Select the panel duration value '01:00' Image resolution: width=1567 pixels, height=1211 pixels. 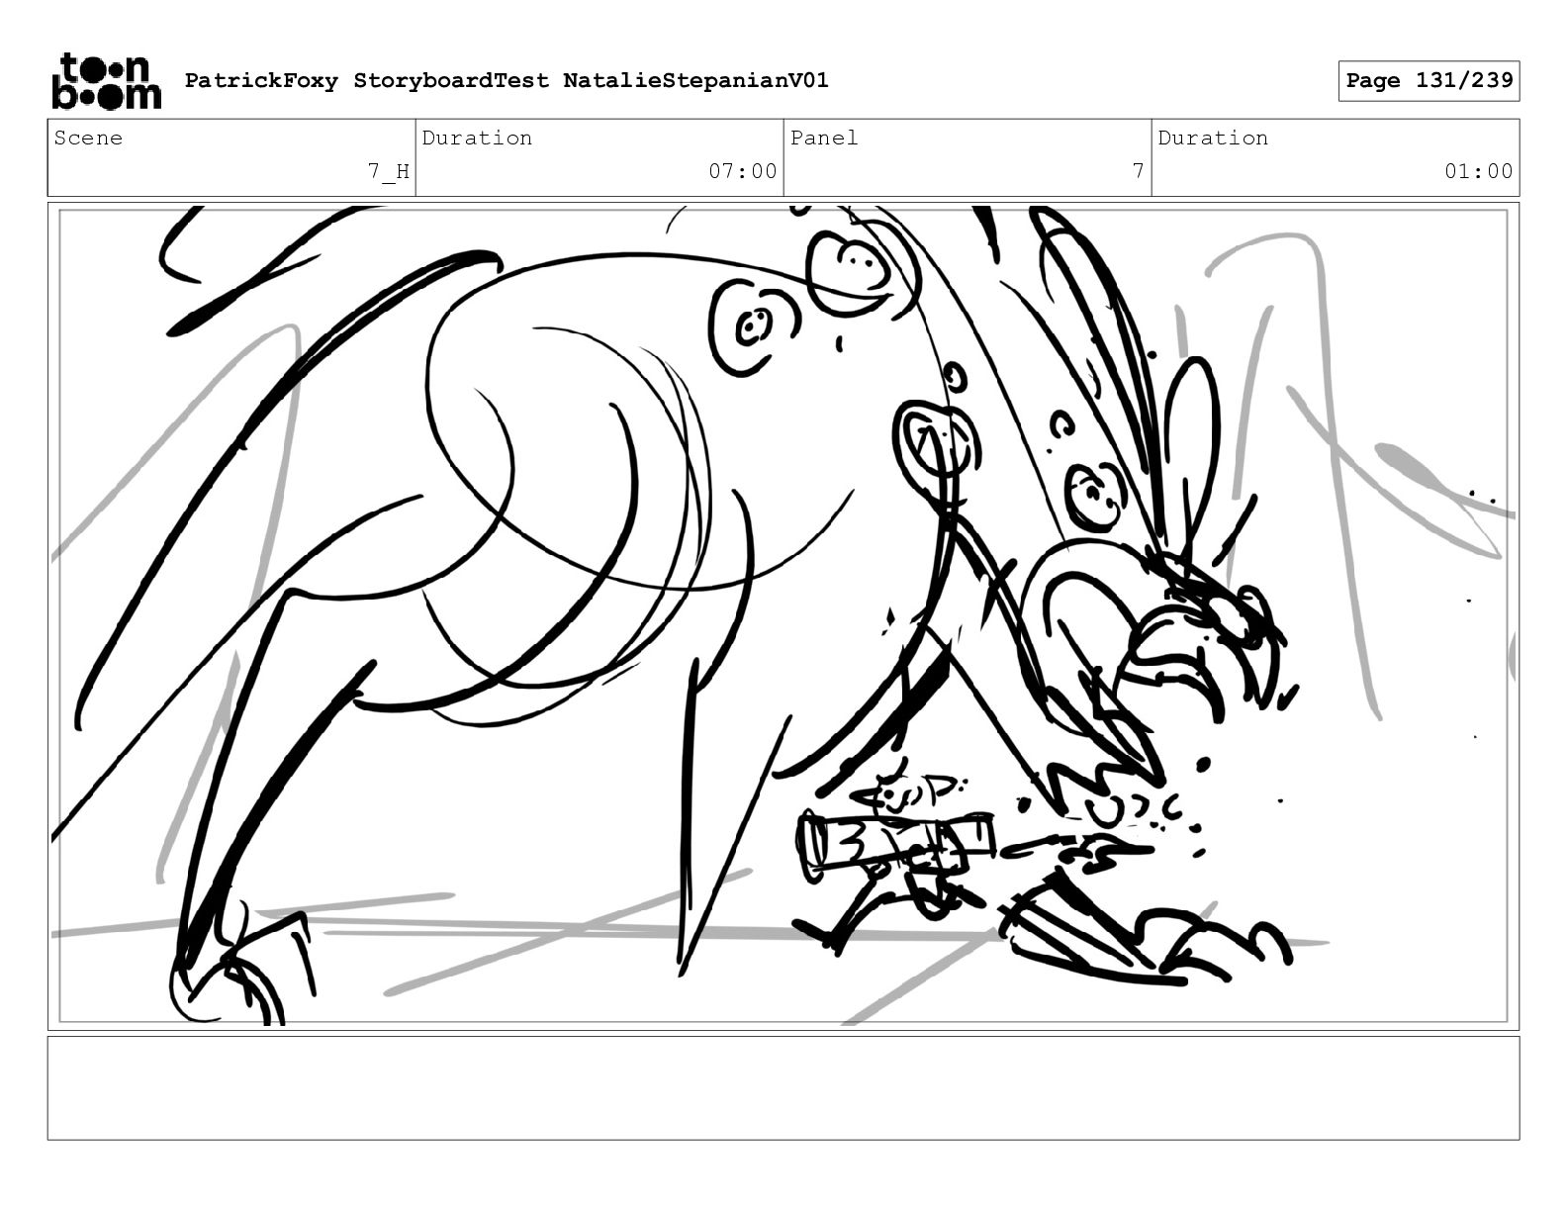(x=1479, y=171)
